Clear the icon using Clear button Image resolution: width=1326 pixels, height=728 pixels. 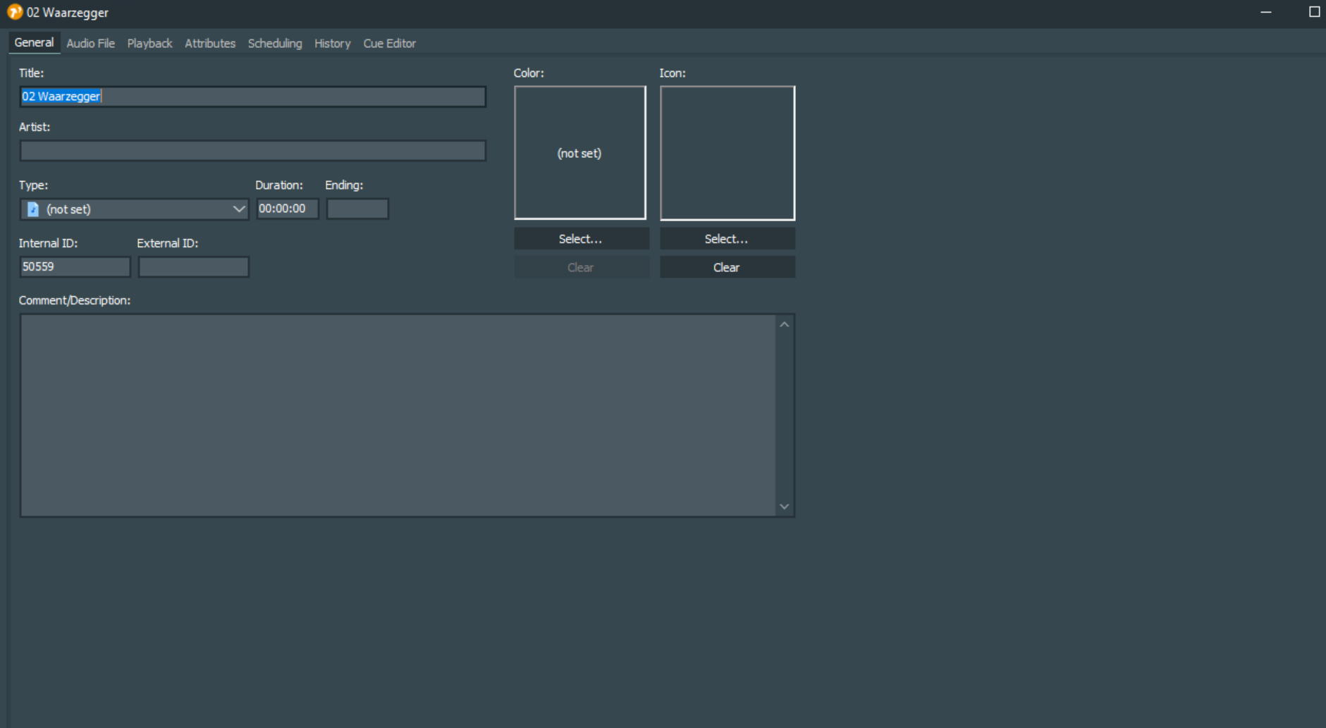[727, 267]
